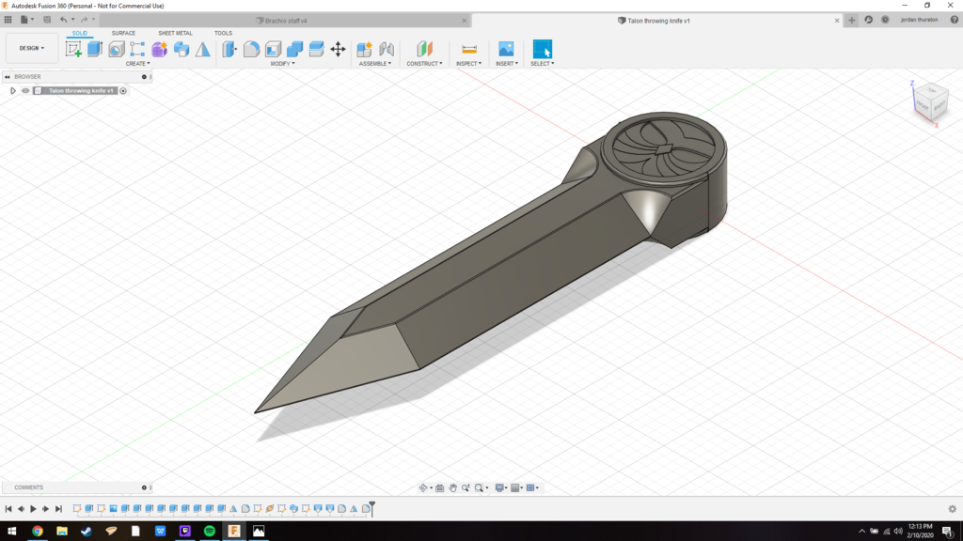Click the extensions/updates refresh icon
The image size is (963, 541).
[868, 20]
